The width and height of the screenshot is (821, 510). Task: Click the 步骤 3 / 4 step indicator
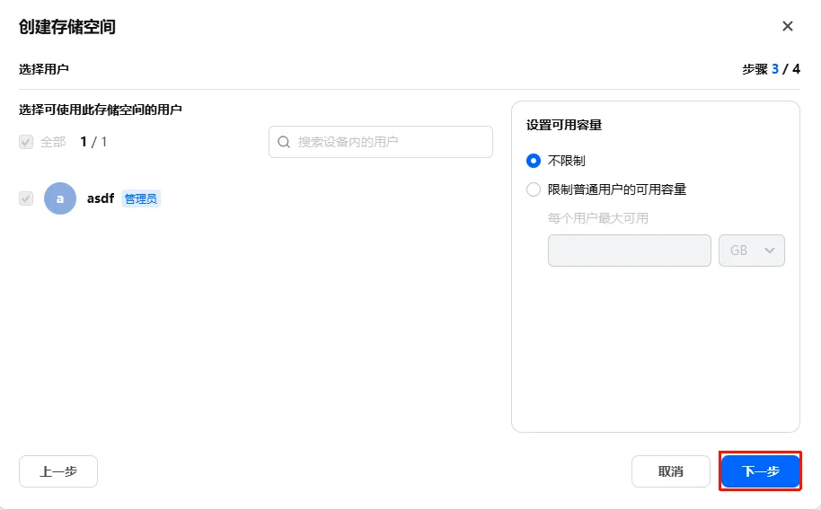click(771, 69)
